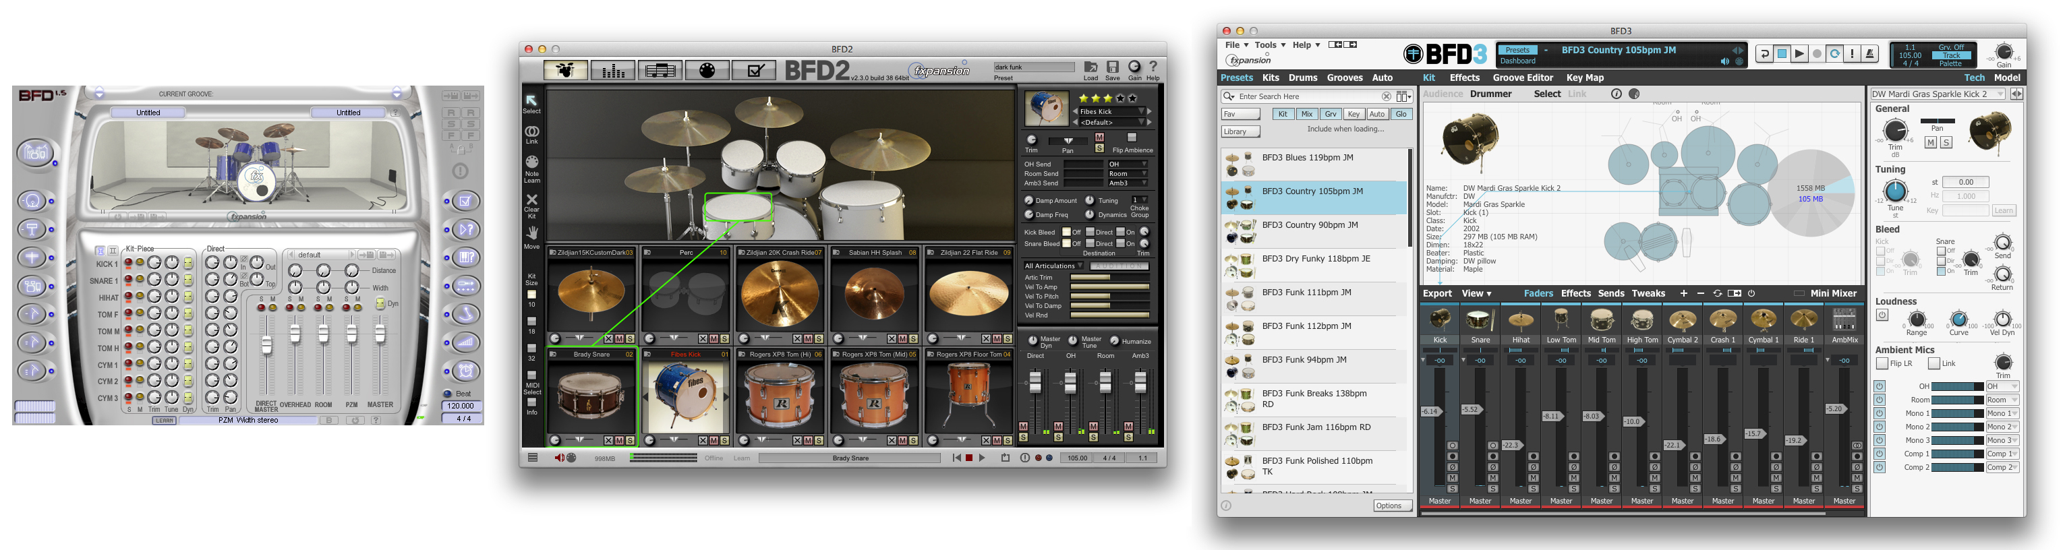The image size is (2065, 550).
Task: Click the Kick channel fader handle
Action: click(x=1431, y=411)
